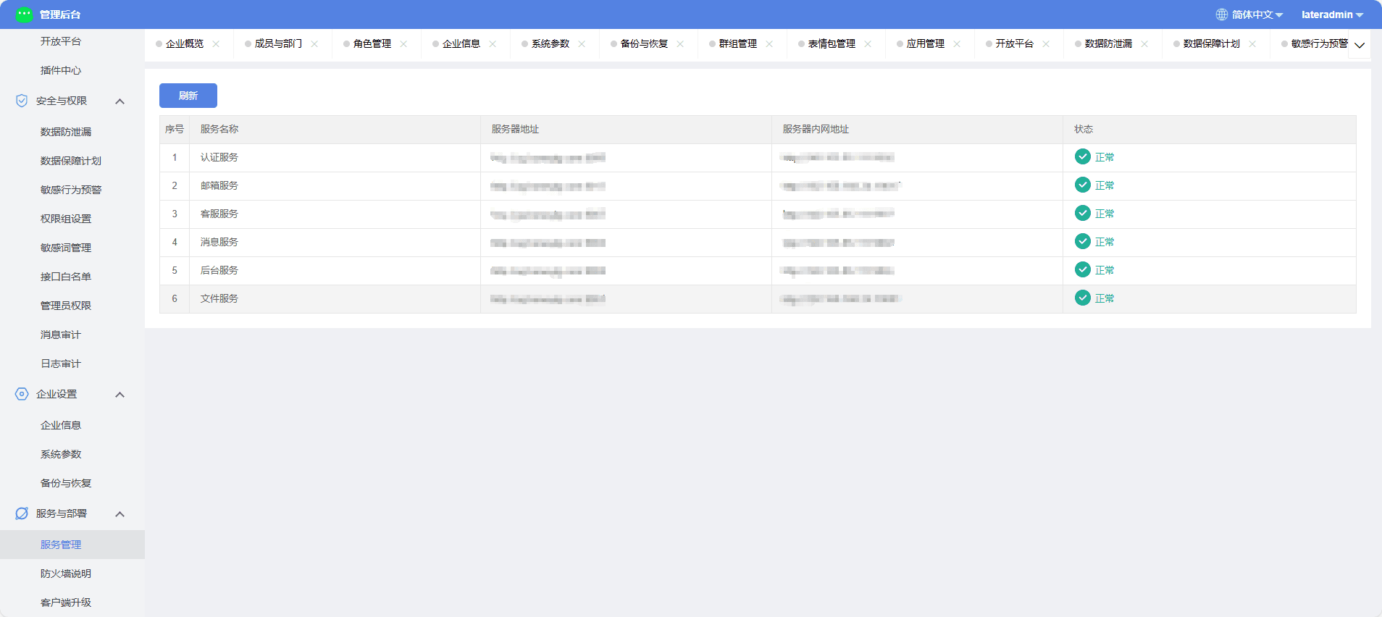The height and width of the screenshot is (617, 1382).
Task: Close the 企业信息 tab
Action: 493,44
